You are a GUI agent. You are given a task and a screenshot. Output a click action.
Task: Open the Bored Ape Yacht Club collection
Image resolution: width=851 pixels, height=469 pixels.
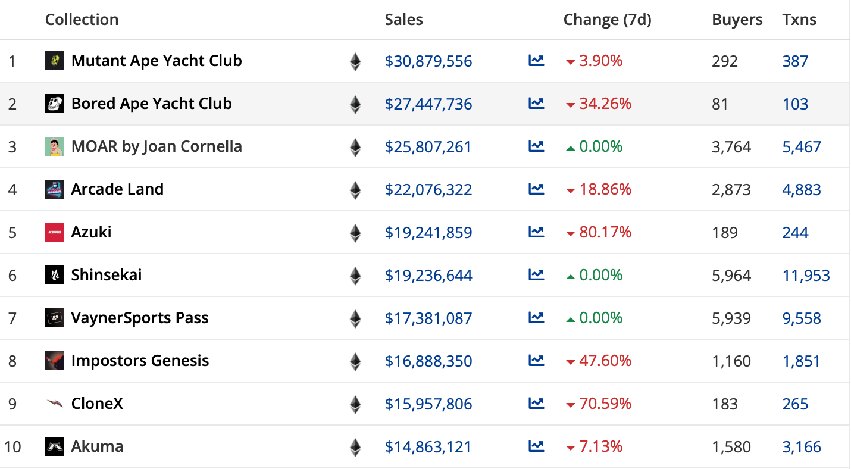click(152, 104)
